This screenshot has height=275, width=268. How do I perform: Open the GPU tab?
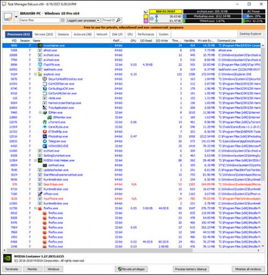(x=130, y=34)
